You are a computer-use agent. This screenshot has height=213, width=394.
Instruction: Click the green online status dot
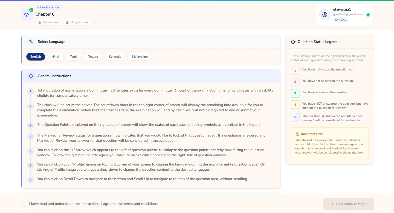[368, 15]
